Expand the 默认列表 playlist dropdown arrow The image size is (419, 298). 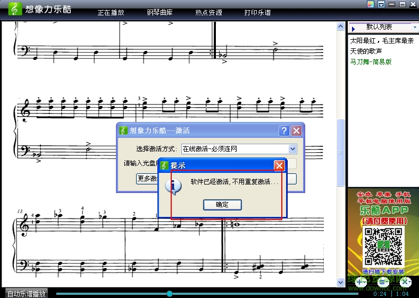click(x=414, y=27)
